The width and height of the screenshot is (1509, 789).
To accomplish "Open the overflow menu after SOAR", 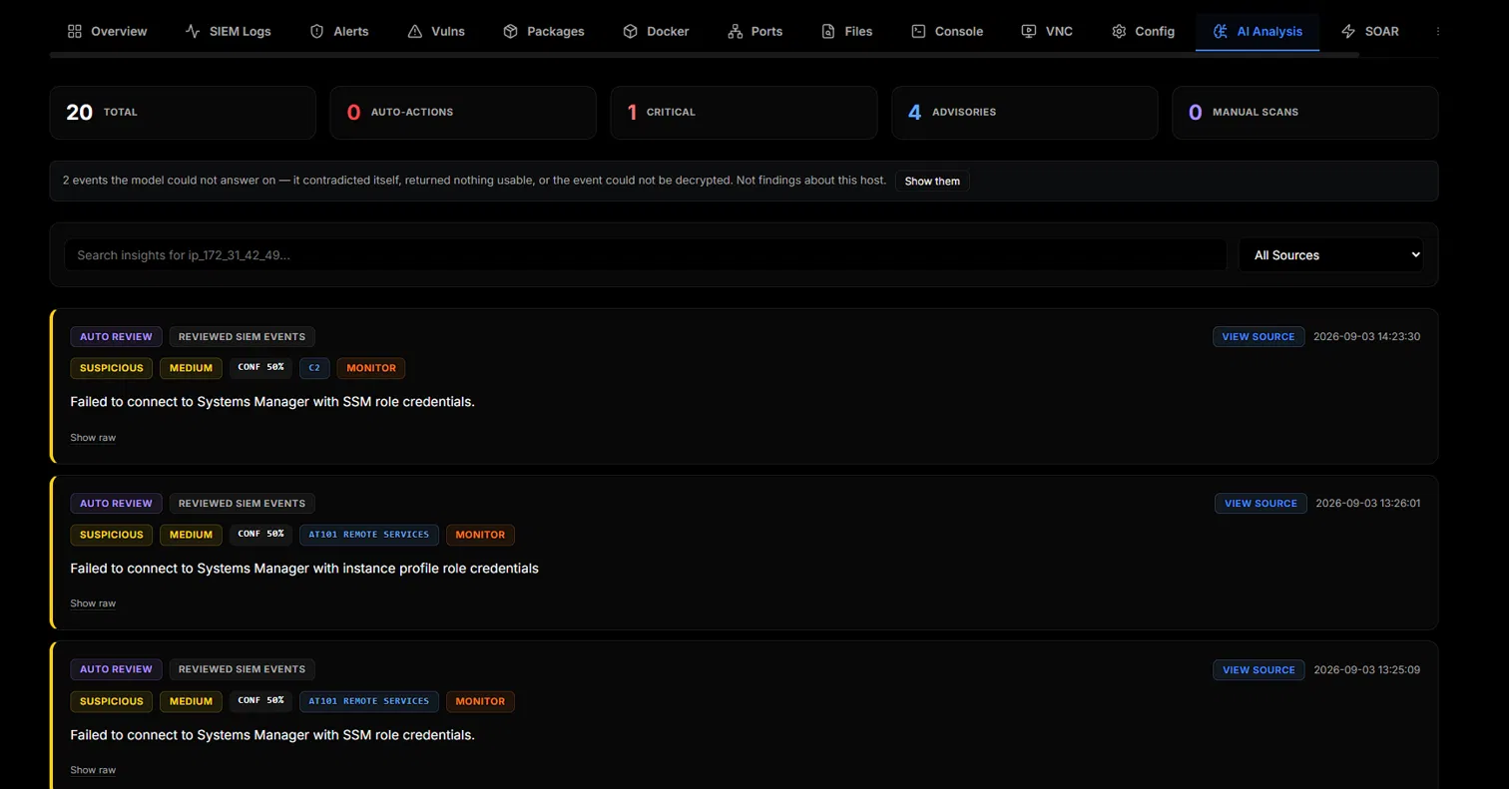I will tap(1438, 31).
